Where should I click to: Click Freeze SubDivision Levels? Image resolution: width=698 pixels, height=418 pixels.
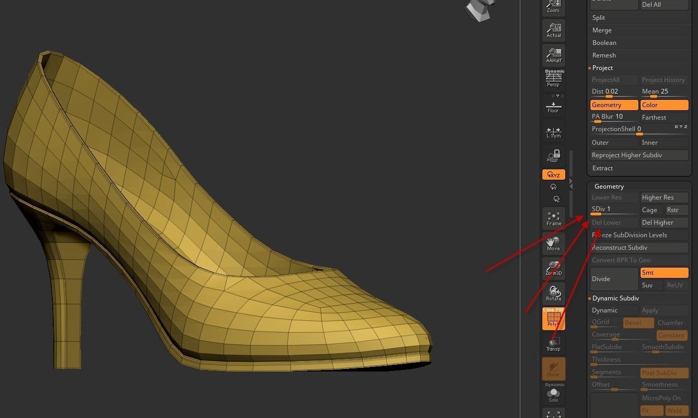point(639,235)
